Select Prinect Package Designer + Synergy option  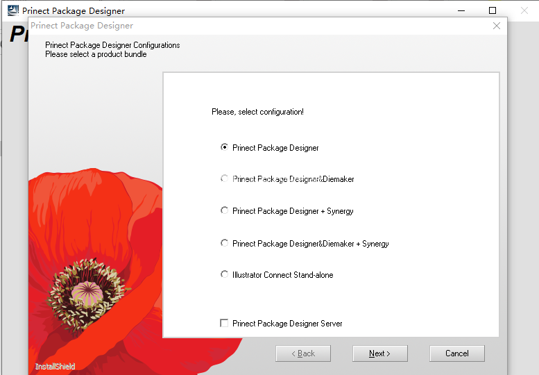pyautogui.click(x=224, y=210)
